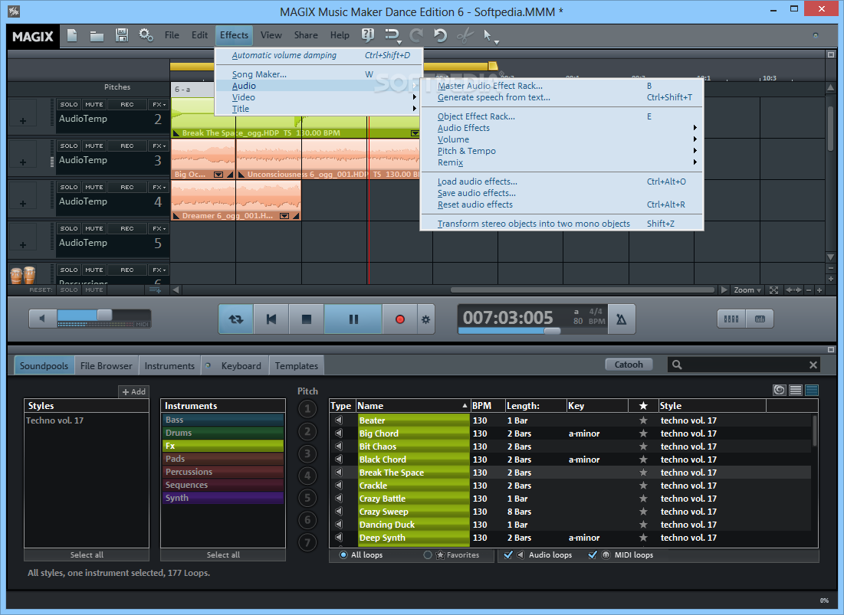Select the Drums instrument
The height and width of the screenshot is (615, 844).
pos(223,433)
